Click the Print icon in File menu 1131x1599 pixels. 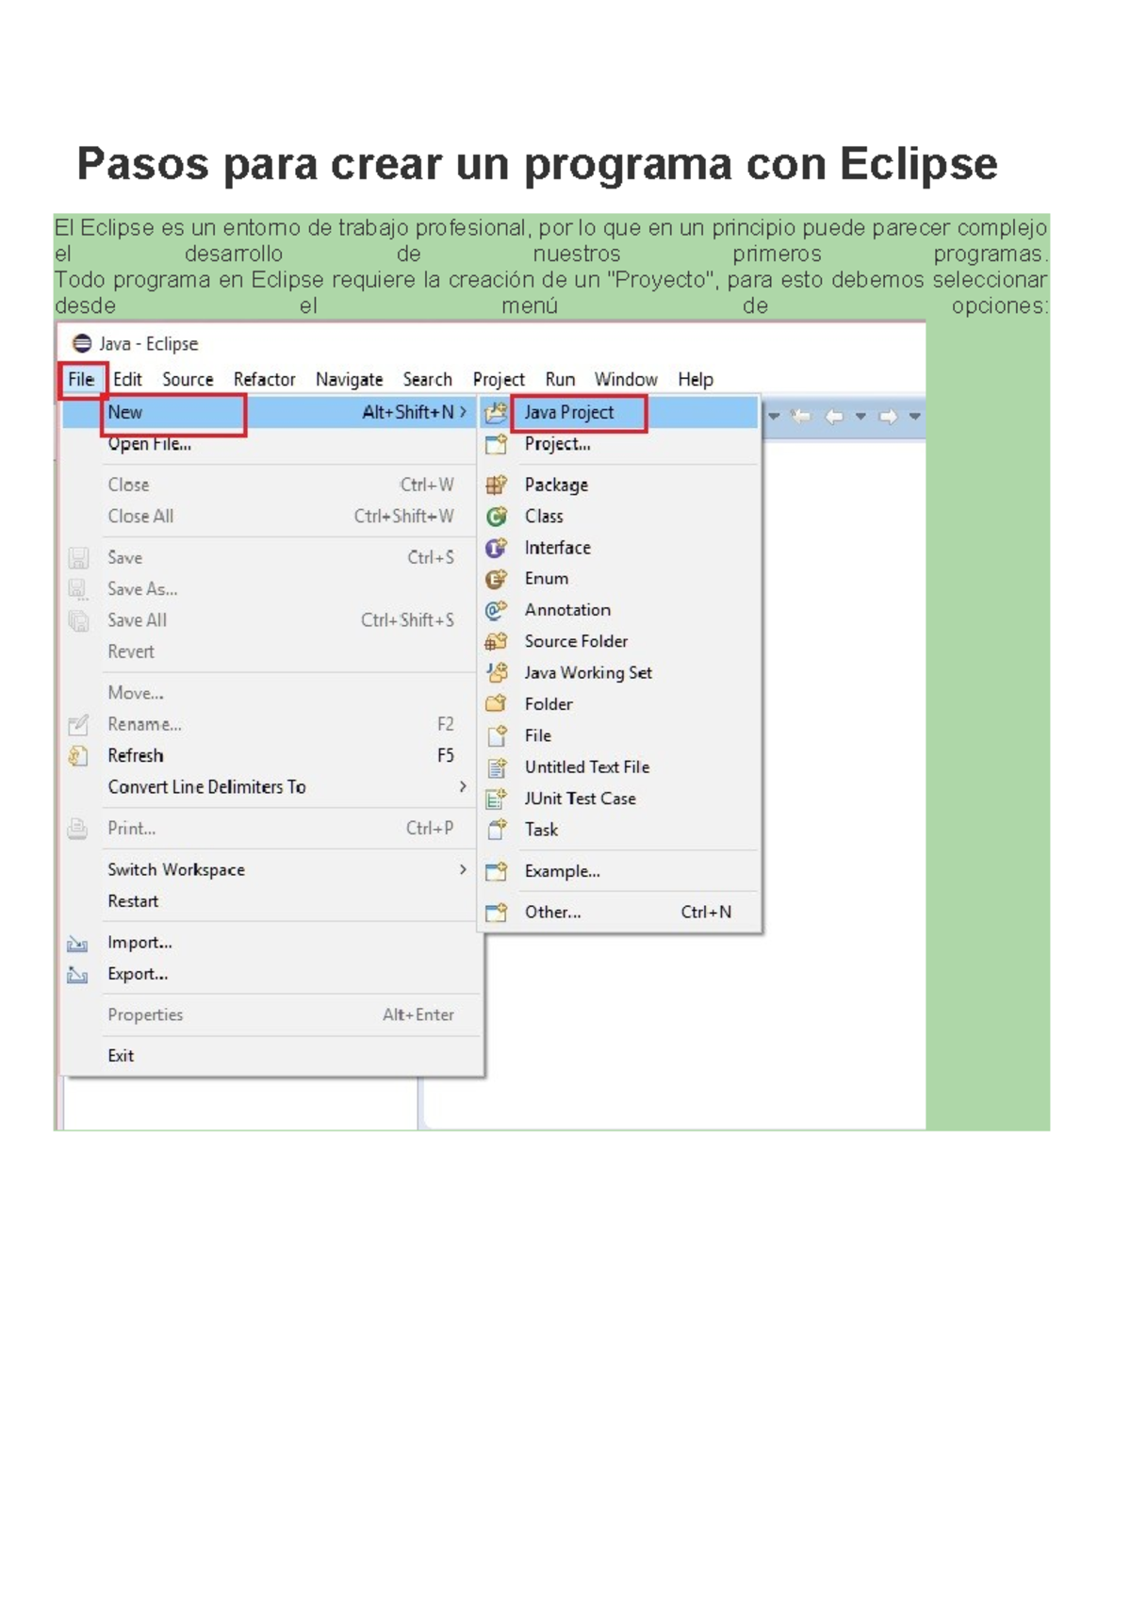[x=78, y=829]
